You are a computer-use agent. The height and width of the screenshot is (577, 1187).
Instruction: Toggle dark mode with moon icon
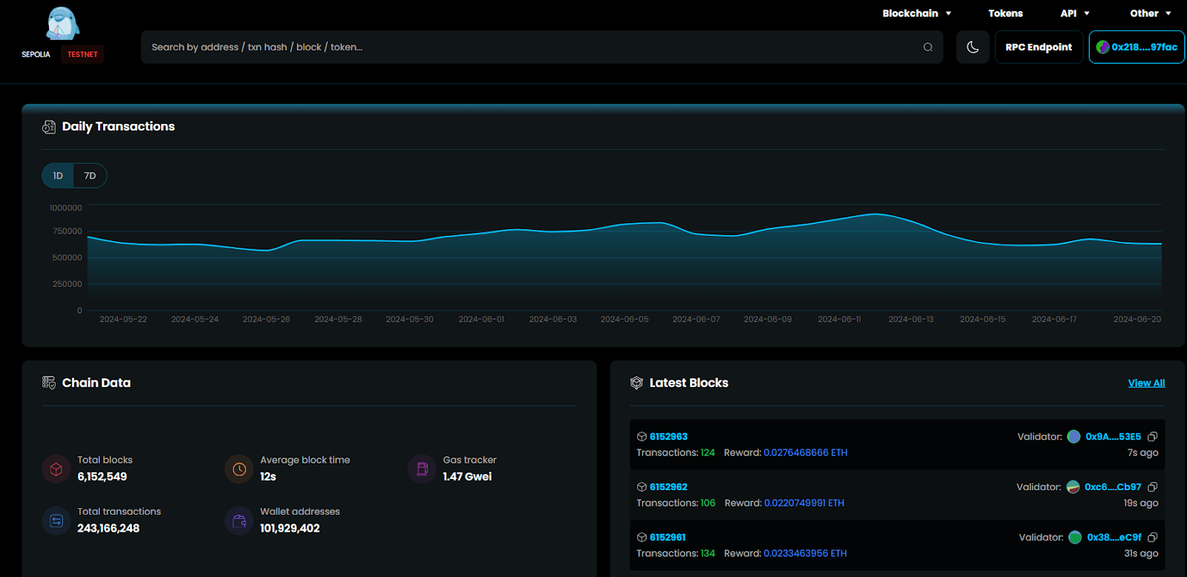pos(973,47)
